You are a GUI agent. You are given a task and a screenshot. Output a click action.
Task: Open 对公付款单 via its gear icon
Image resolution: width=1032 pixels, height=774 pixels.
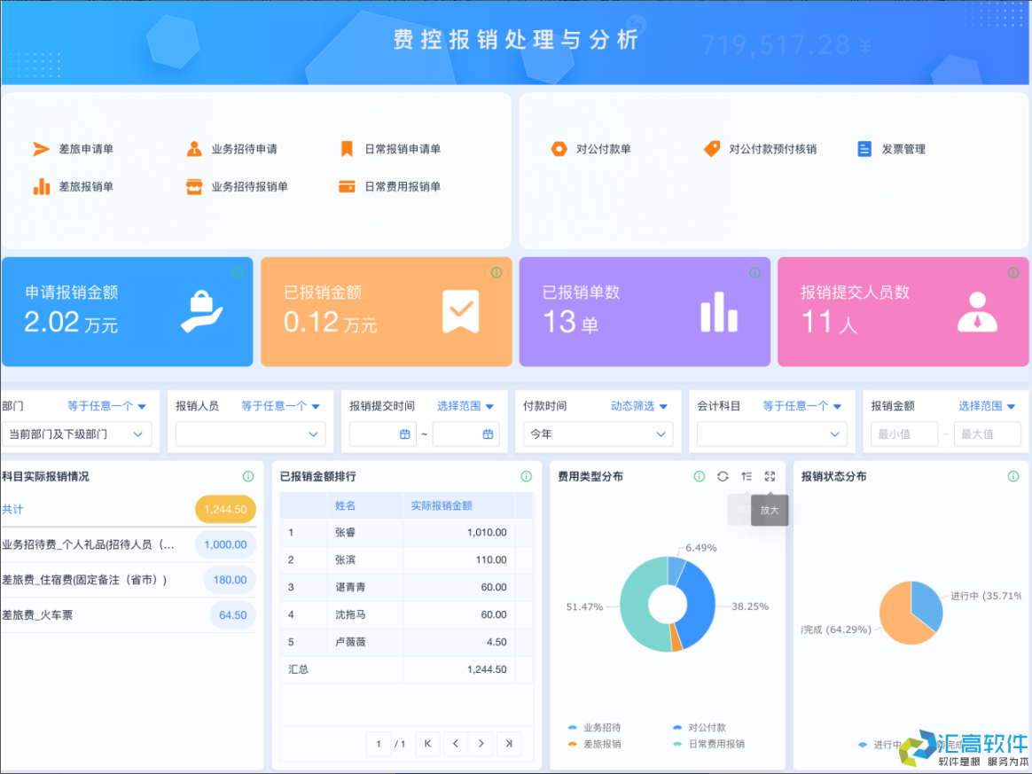(560, 148)
